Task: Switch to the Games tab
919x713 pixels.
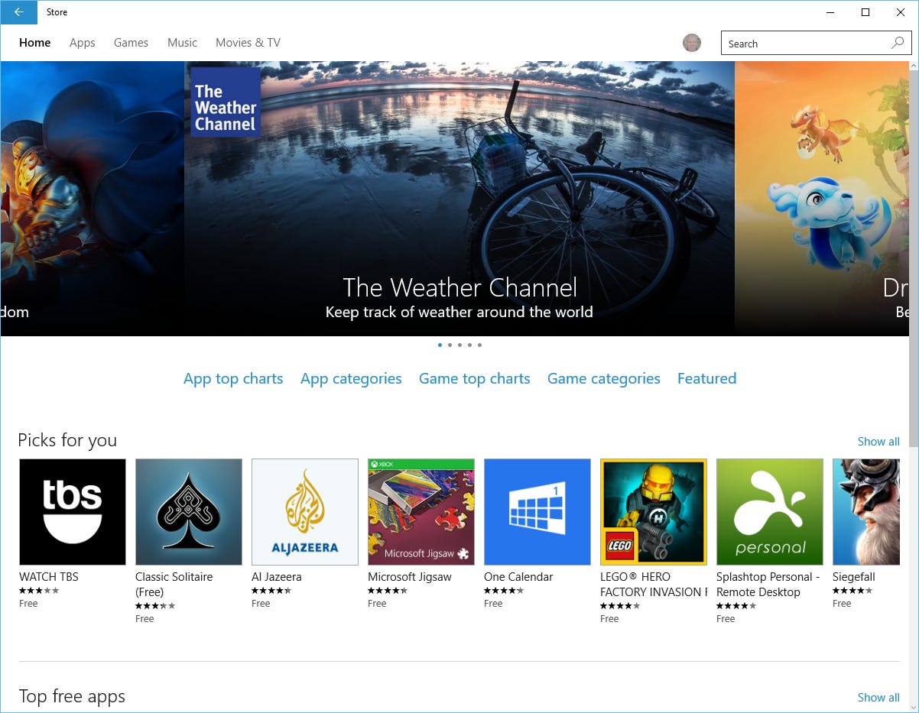Action: pyautogui.click(x=131, y=43)
